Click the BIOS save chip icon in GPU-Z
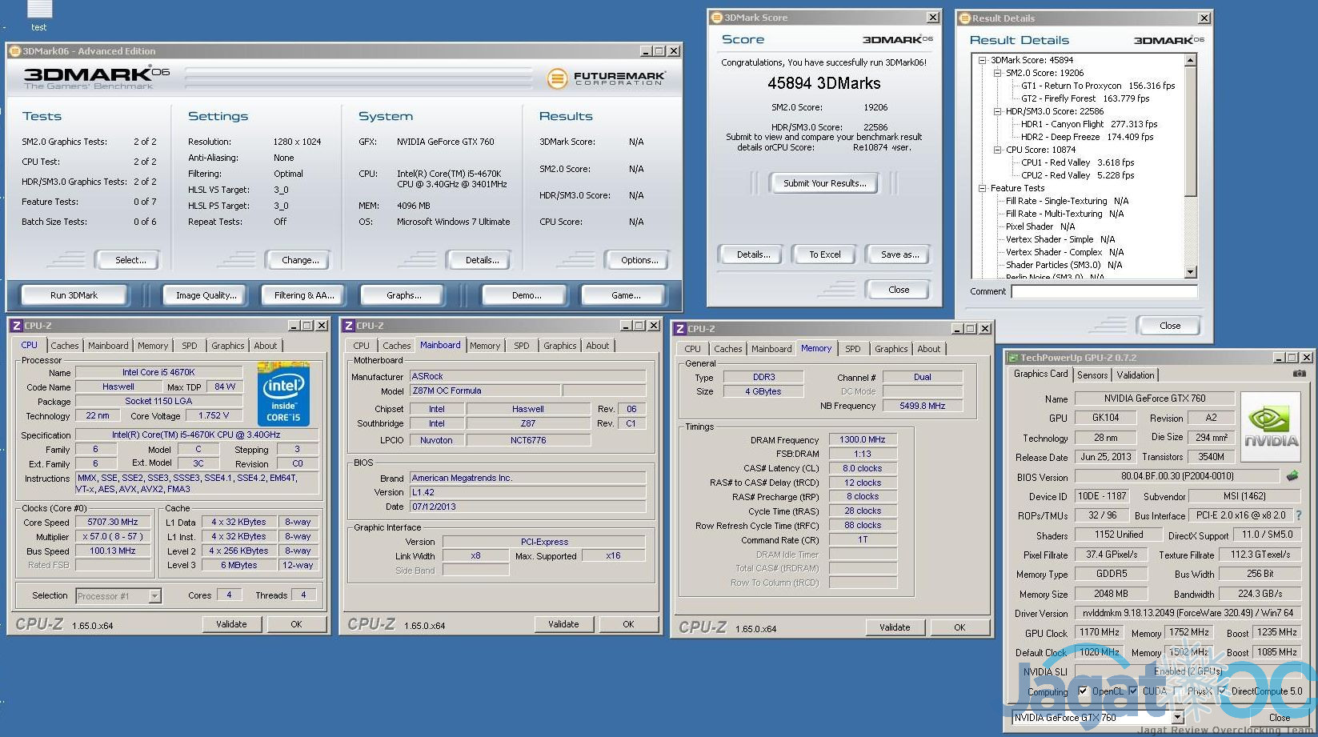Viewport: 1318px width, 737px height. click(1292, 476)
